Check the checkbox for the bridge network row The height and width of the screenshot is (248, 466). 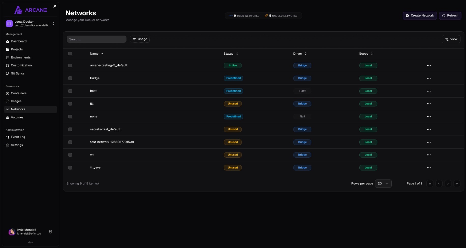coord(70,78)
